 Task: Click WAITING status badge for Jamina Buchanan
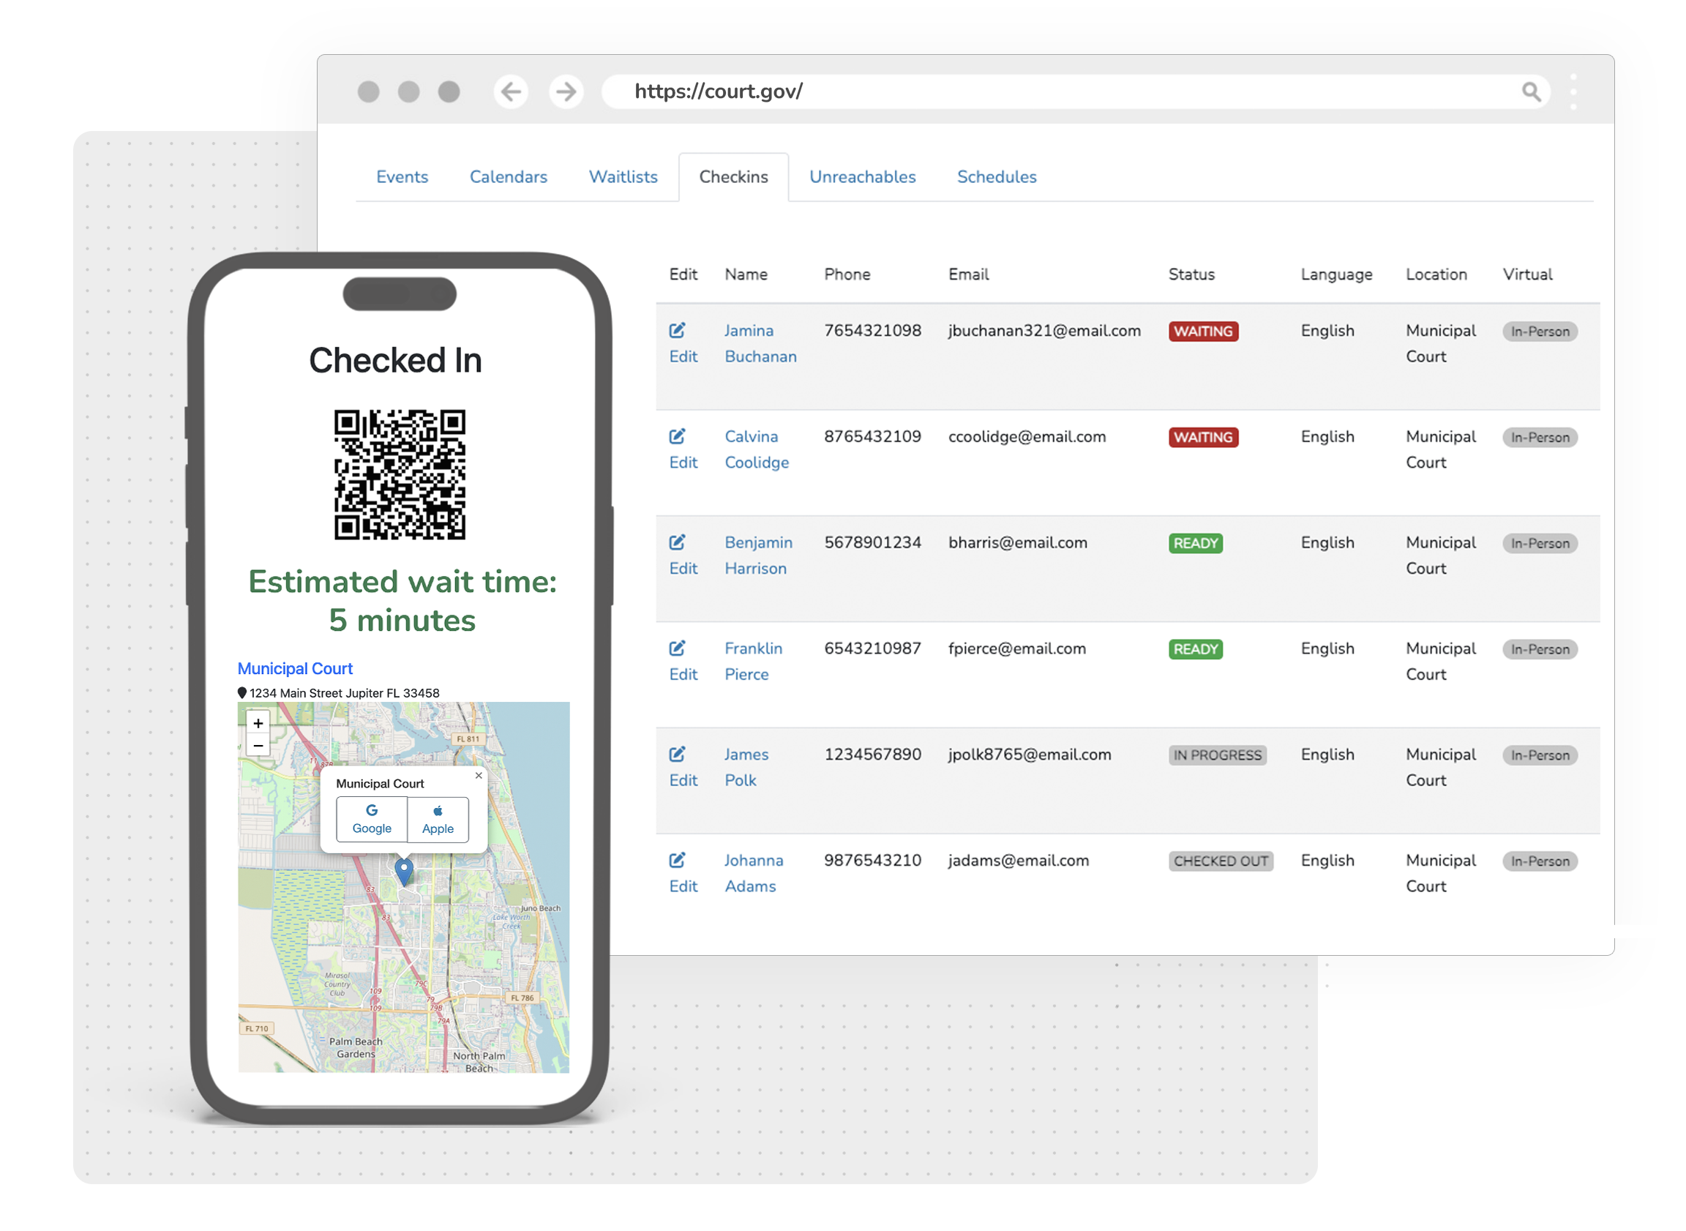coord(1202,331)
